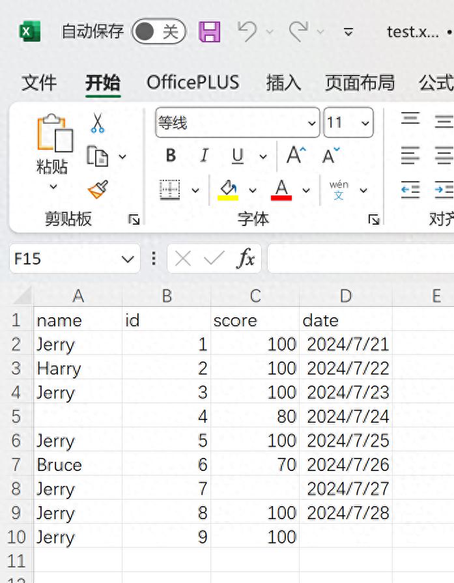Open the font color dropdown arrow
Viewport: 454px width, 583px height.
pos(306,191)
